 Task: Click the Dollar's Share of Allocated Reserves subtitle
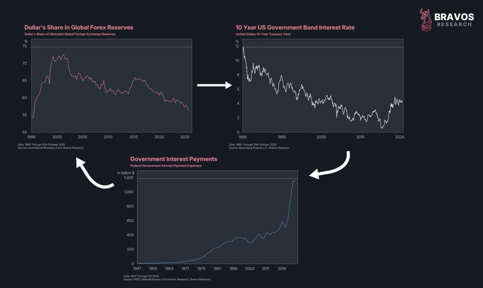tap(70, 34)
